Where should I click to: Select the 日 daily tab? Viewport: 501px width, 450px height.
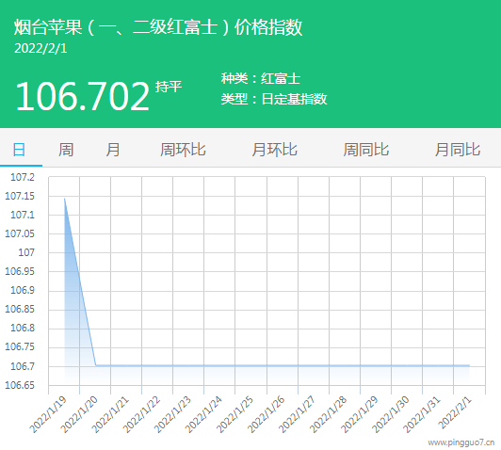coord(19,150)
